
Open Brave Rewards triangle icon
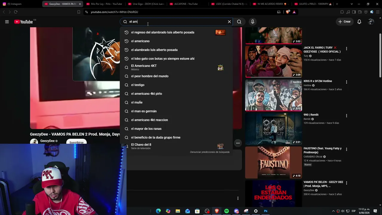294,12
